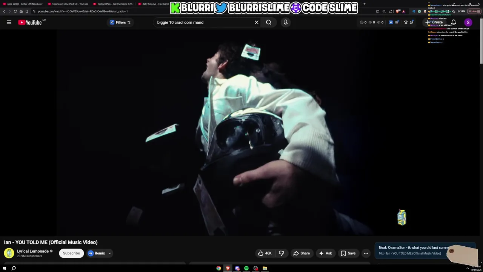Viewport: 483px width, 272px height.
Task: Open the Lyrical Lemonade channel avatar
Action: 9,253
